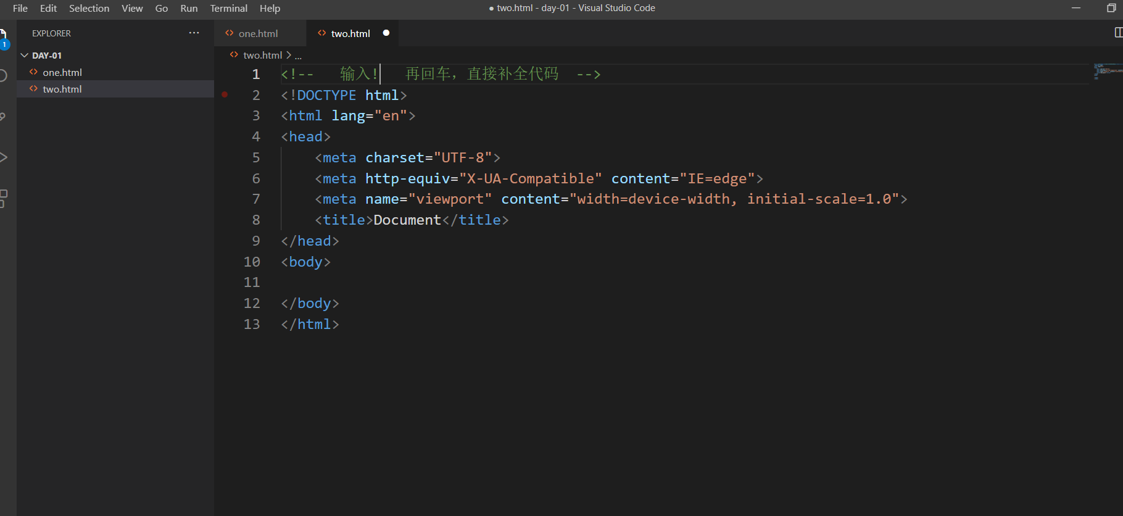The image size is (1123, 516).
Task: Click the EXPLORER panel title
Action: (51, 33)
